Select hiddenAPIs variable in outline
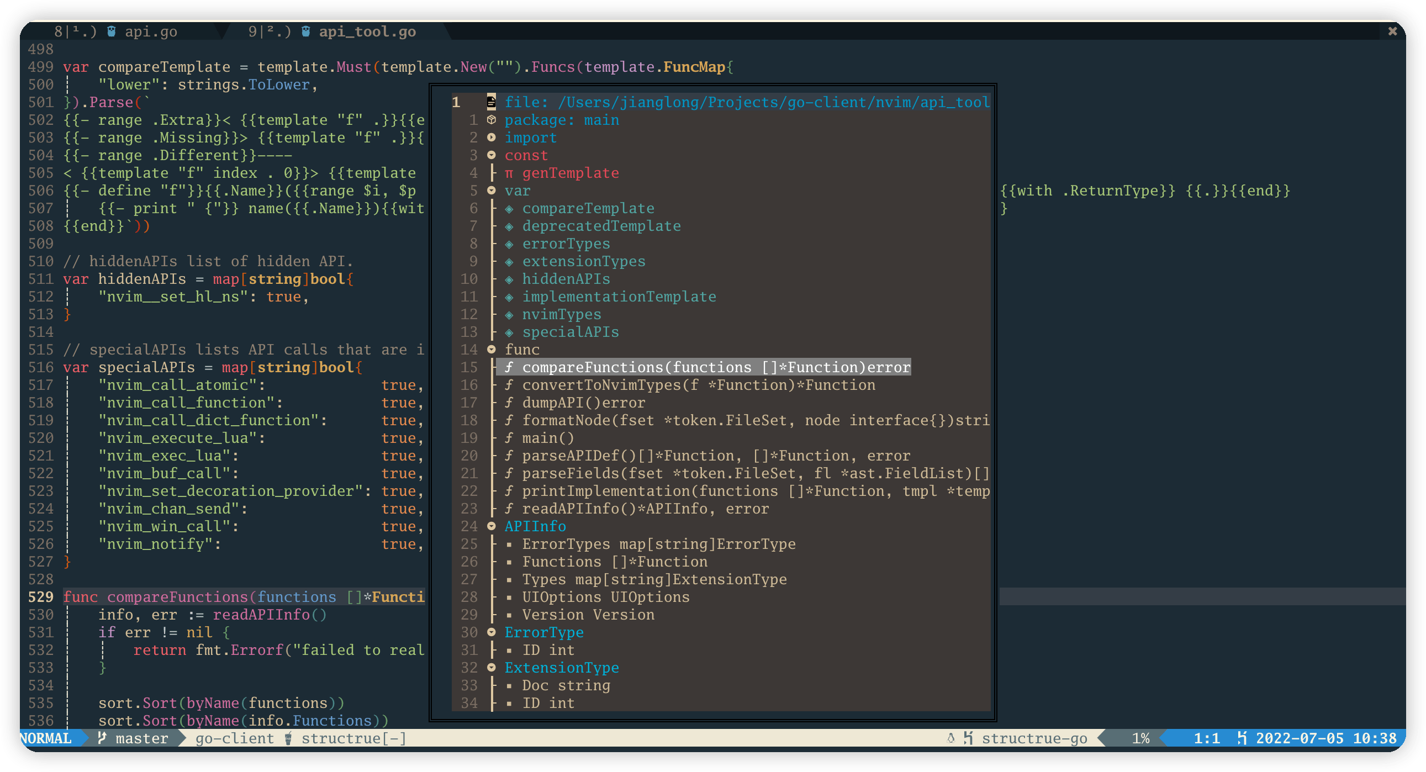Screen dimensions: 1426x772 tap(566, 279)
